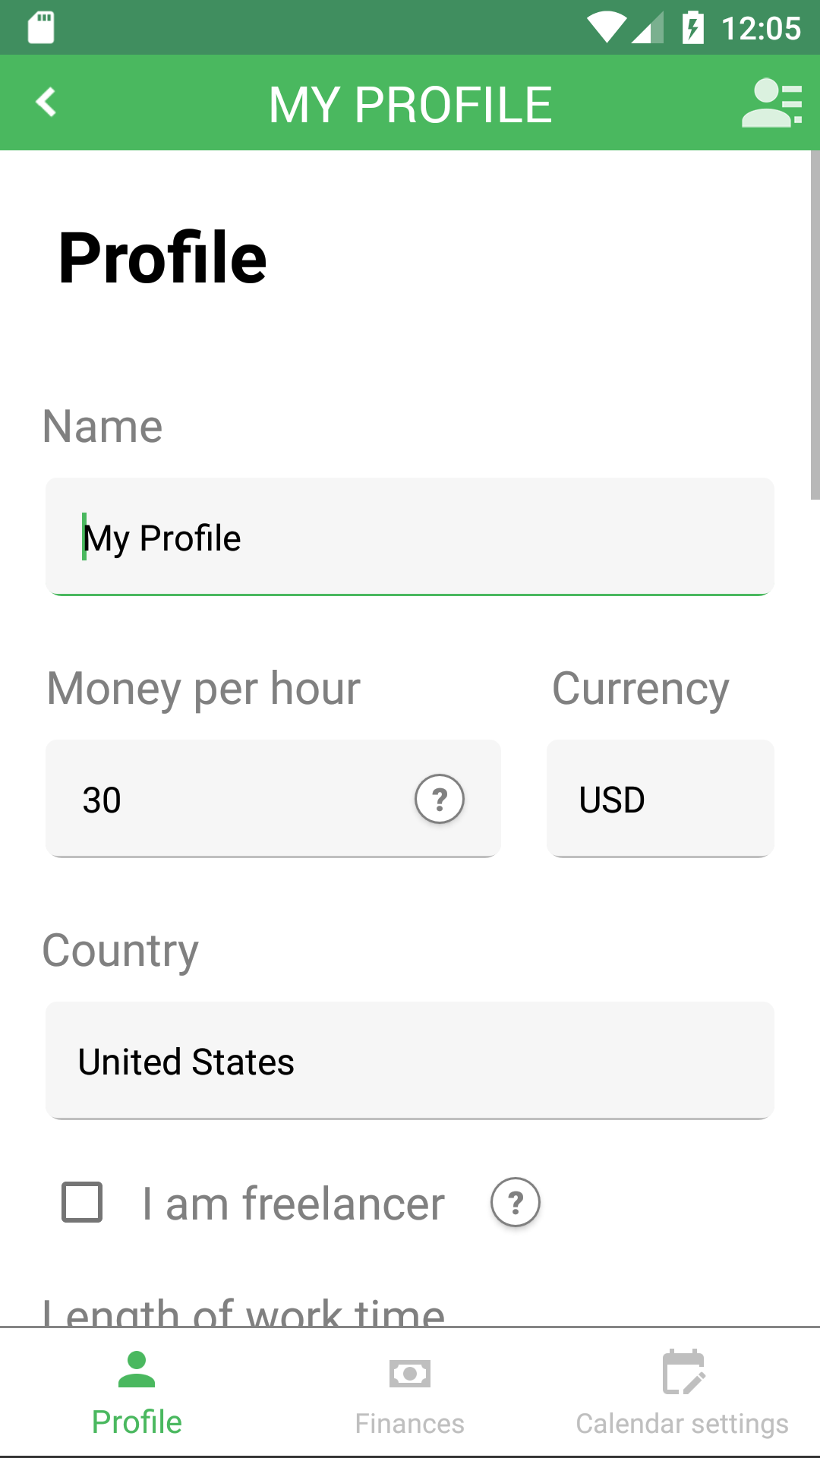Tap the SD card status icon
This screenshot has height=1458, width=820.
click(41, 27)
